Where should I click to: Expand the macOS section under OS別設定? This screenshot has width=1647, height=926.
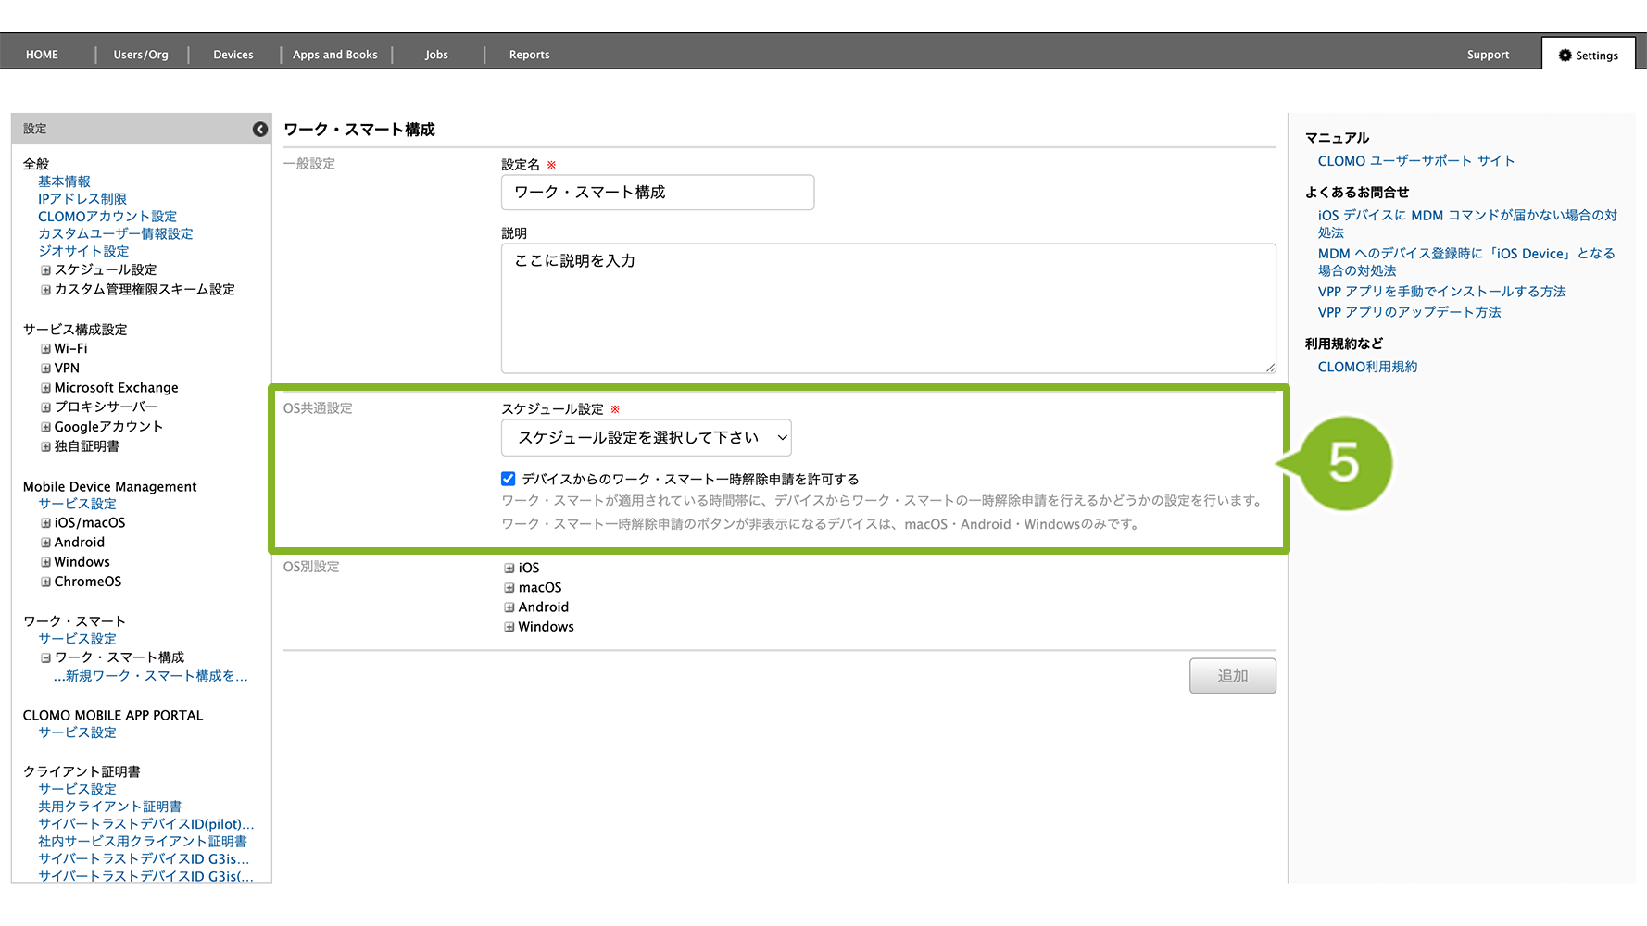click(x=509, y=588)
